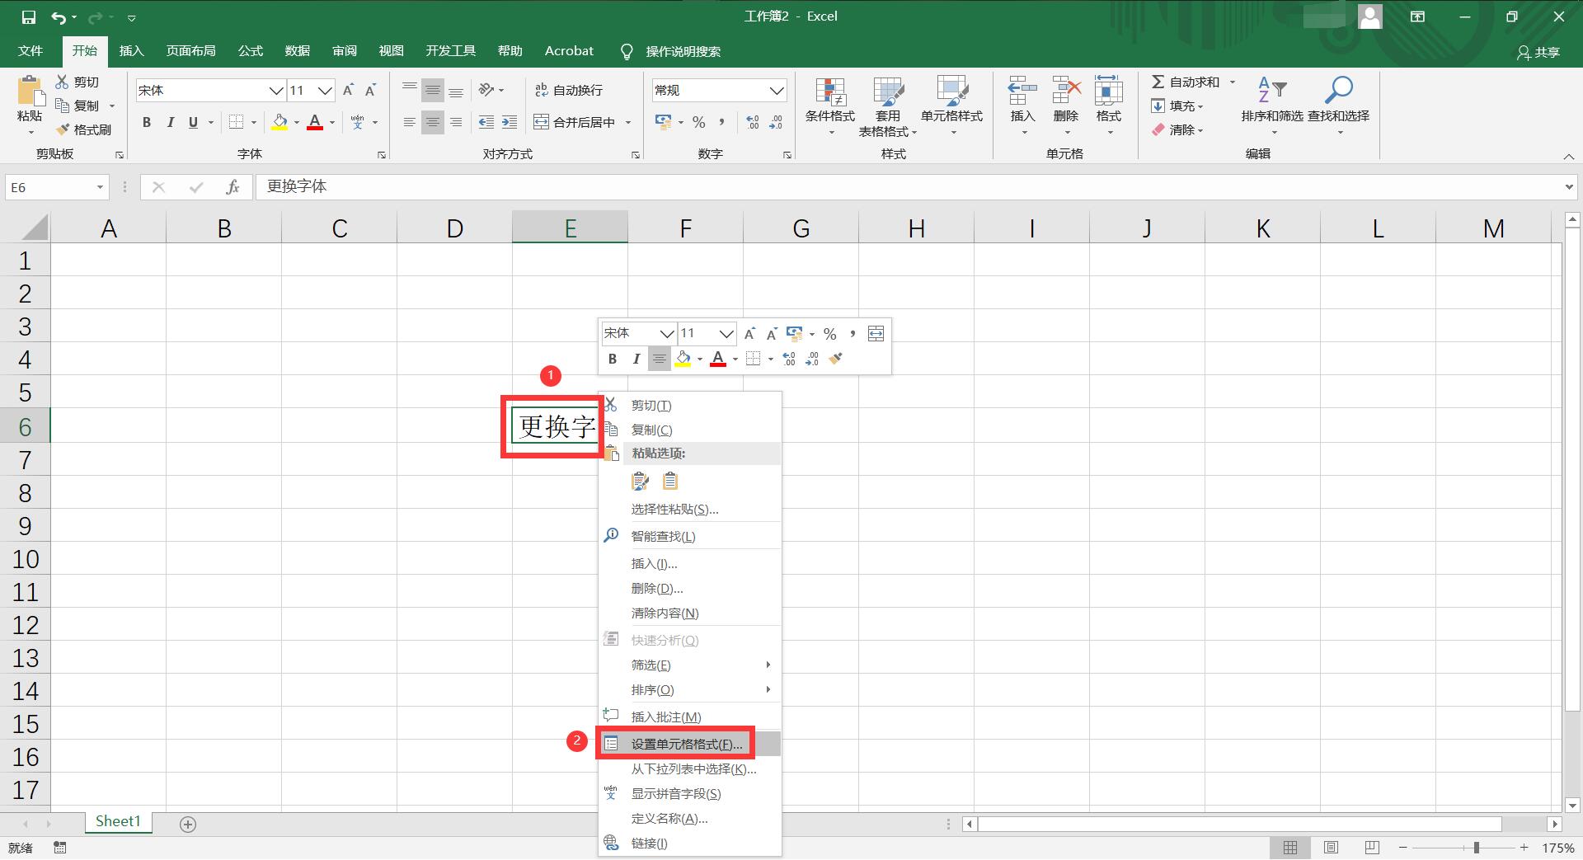The width and height of the screenshot is (1583, 860).
Task: Click column header H
Action: coord(916,228)
